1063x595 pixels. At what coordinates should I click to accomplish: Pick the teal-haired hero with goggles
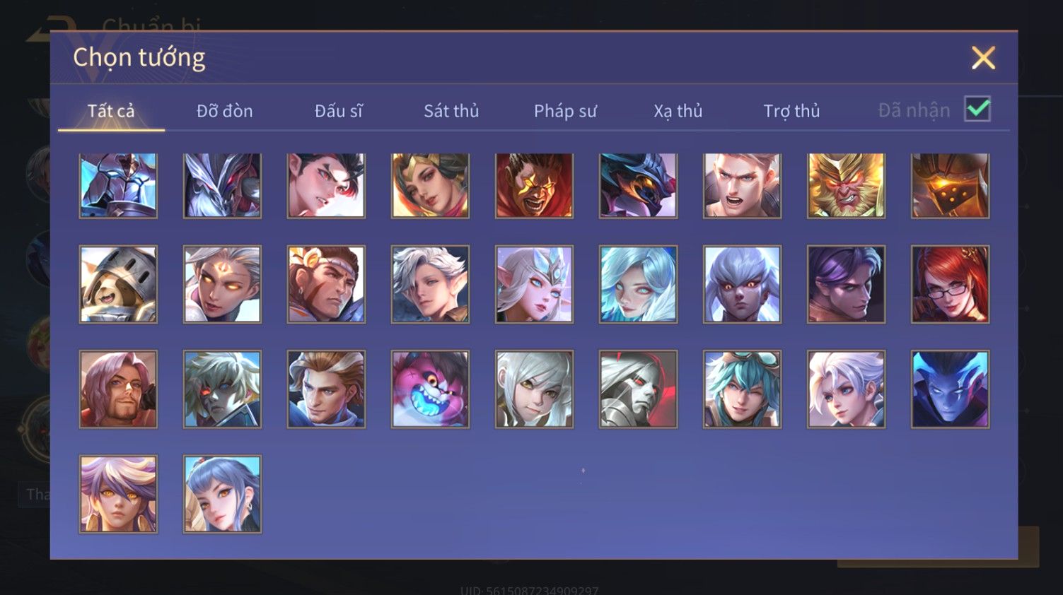[x=742, y=389]
